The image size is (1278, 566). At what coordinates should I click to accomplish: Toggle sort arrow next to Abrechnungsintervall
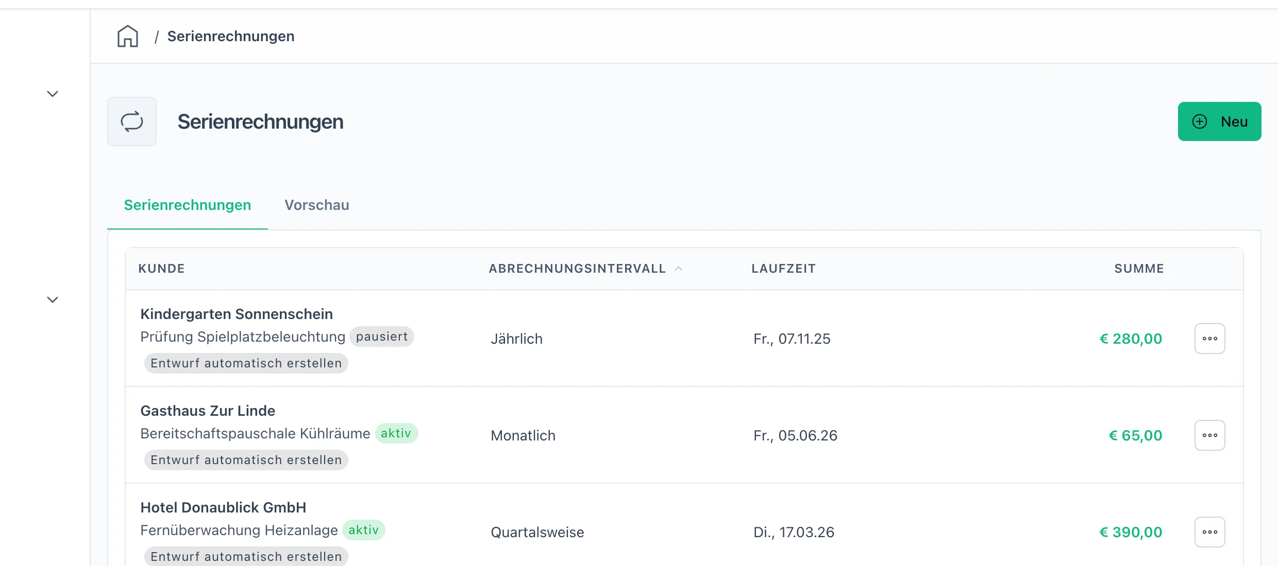click(x=679, y=269)
